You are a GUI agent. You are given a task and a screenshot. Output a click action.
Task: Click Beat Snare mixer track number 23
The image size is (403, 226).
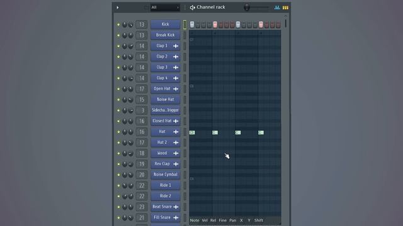(x=142, y=207)
